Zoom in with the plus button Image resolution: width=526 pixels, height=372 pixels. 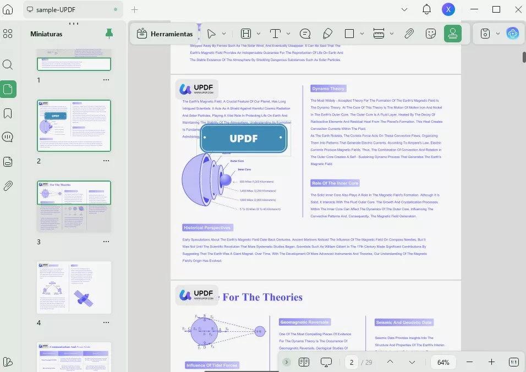(491, 362)
